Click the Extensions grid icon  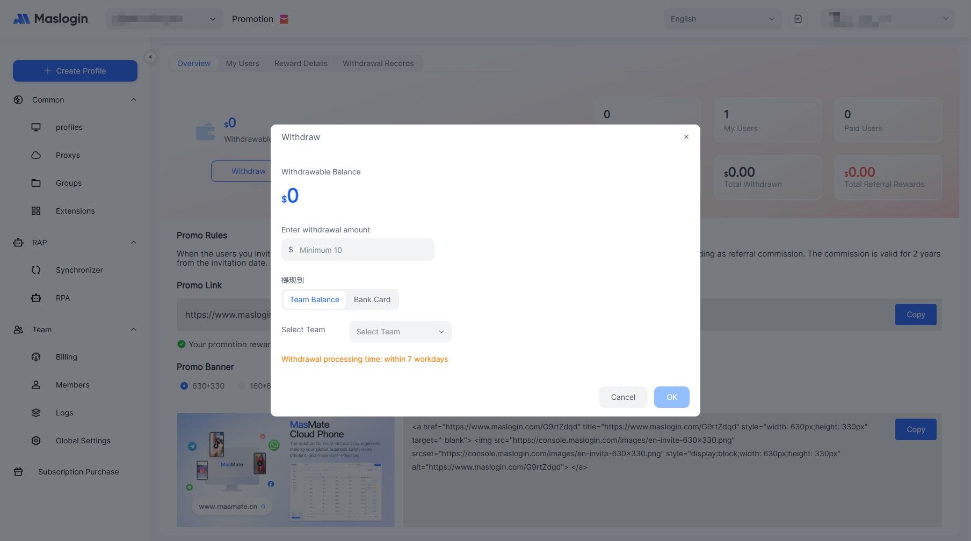click(36, 211)
